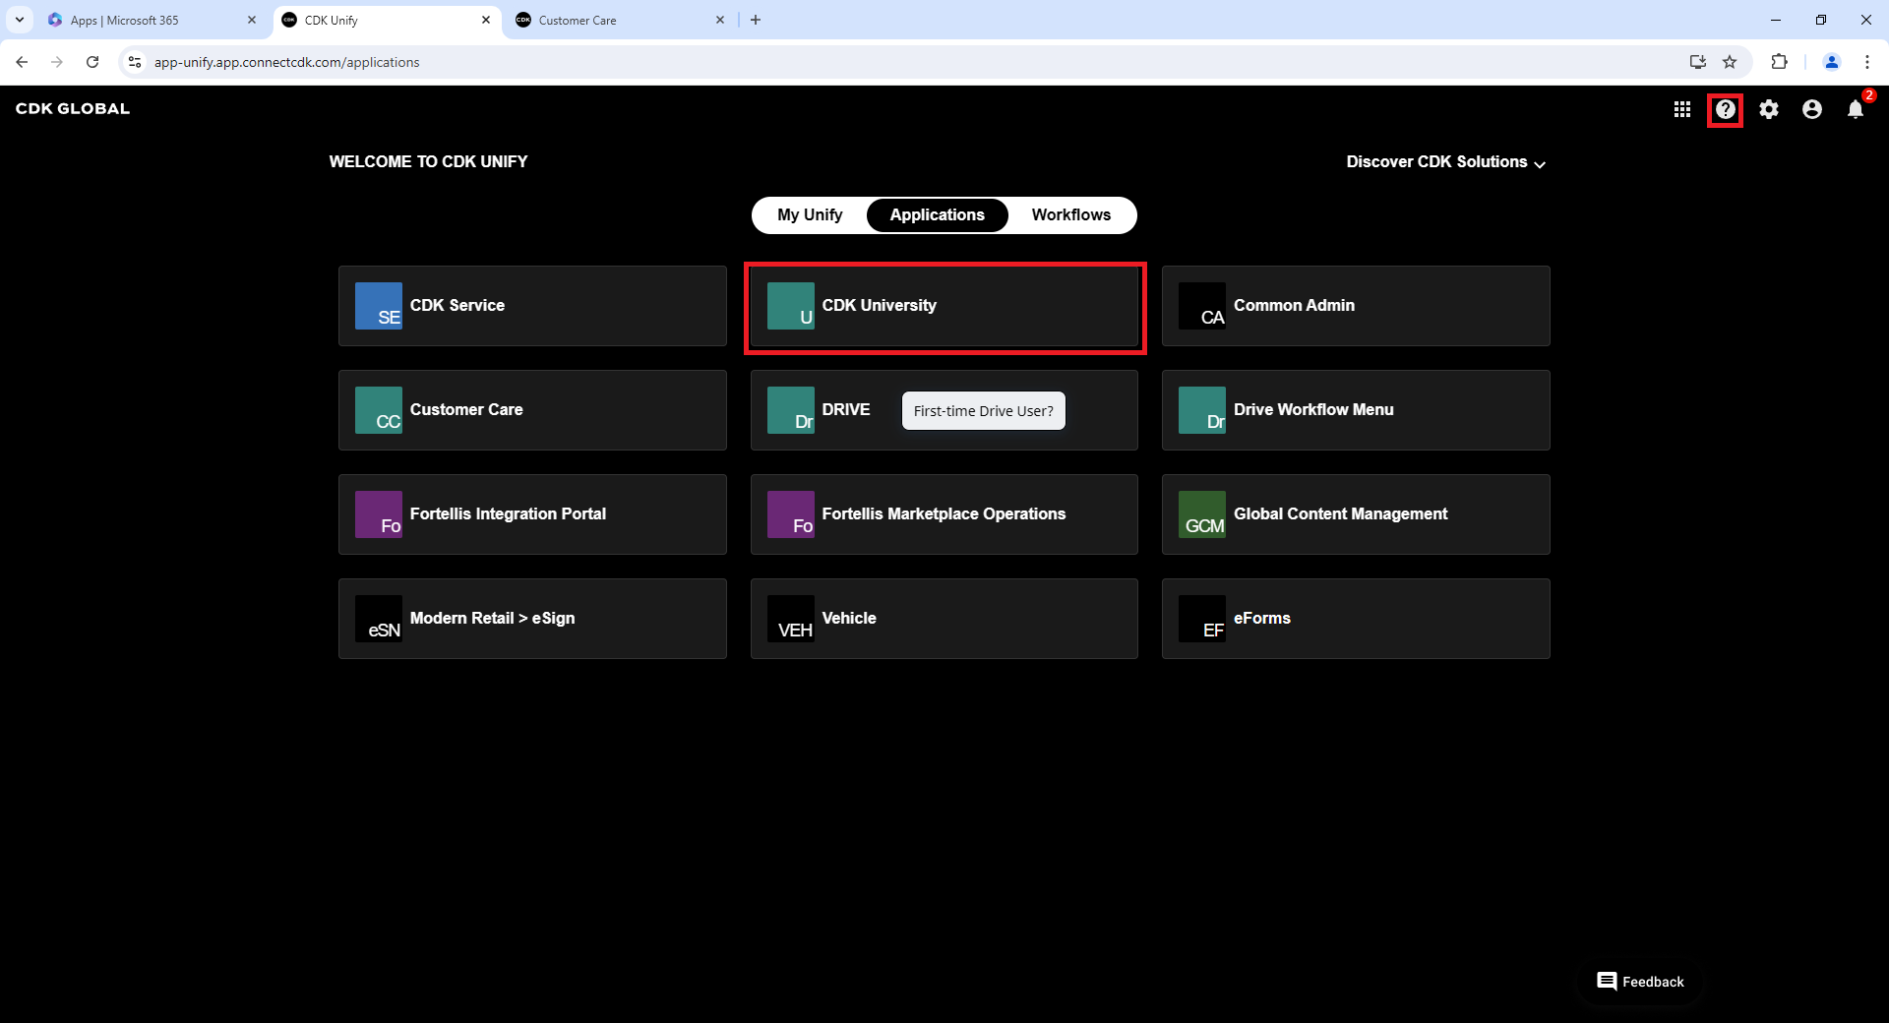
Task: Click the First-time Drive User? button
Action: pos(984,411)
